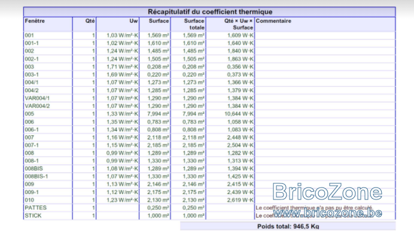Screen dimensions: 414x239
Task: Click window name 'VAR004/1'
Action: click(x=37, y=98)
